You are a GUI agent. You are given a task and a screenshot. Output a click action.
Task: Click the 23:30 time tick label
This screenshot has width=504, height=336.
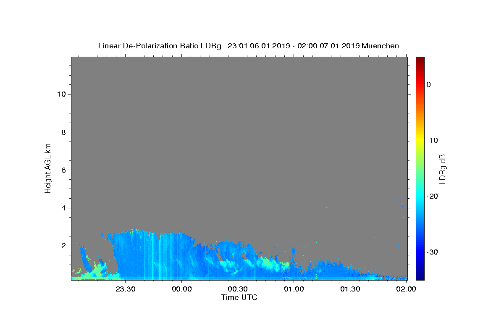point(126,289)
